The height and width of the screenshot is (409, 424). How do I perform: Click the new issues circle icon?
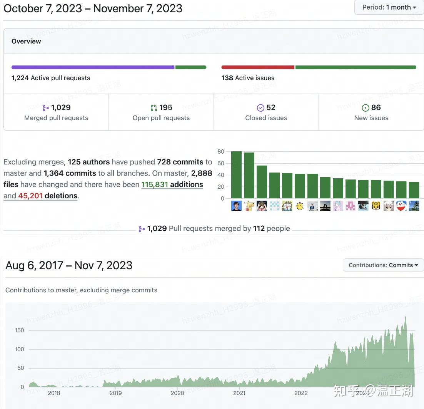(x=365, y=108)
